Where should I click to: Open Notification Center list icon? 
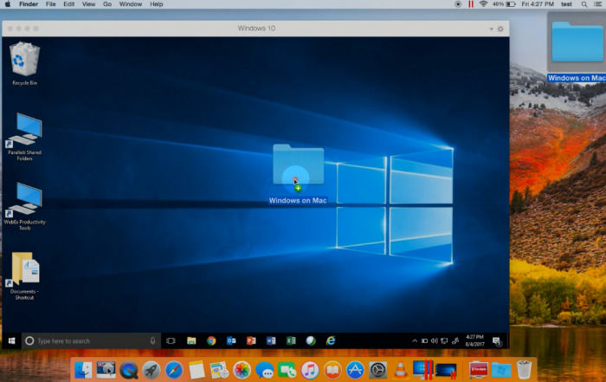click(x=598, y=4)
